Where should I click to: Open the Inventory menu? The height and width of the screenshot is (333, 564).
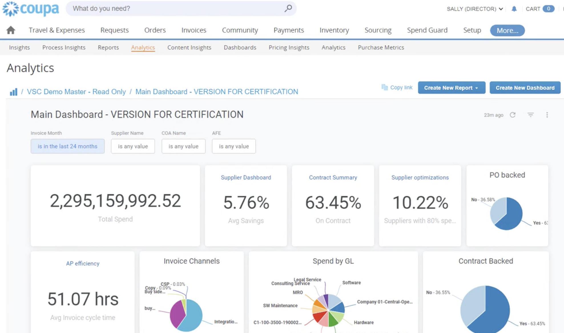pyautogui.click(x=334, y=30)
